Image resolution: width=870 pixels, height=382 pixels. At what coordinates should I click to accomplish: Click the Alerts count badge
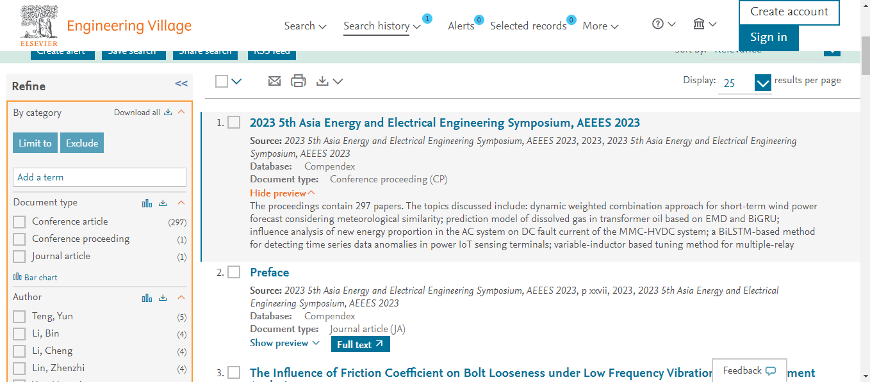tap(479, 20)
